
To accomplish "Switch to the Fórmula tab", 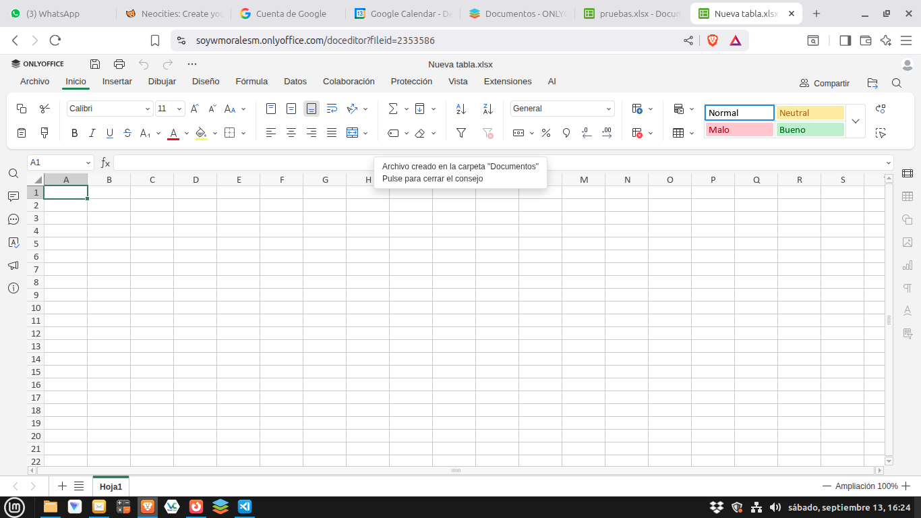I will click(251, 82).
